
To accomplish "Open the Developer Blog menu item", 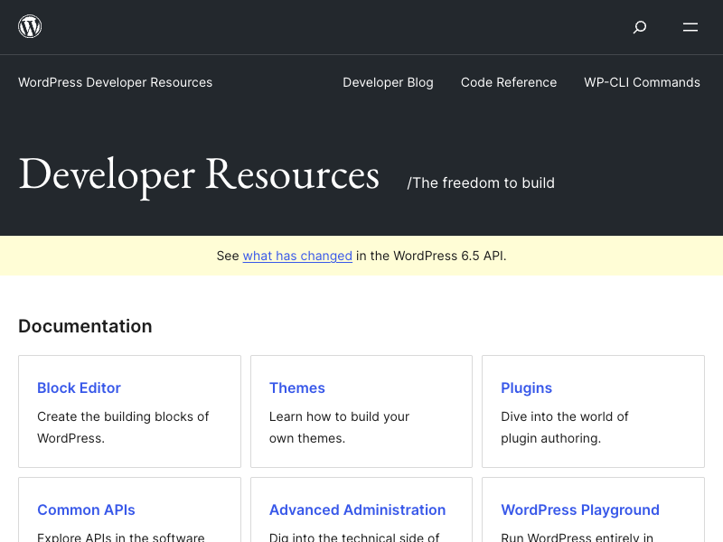I will click(x=388, y=82).
